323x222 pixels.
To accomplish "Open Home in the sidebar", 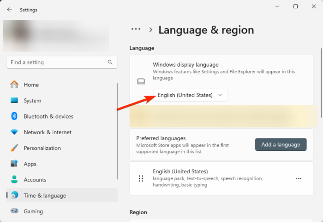I will 31,85.
